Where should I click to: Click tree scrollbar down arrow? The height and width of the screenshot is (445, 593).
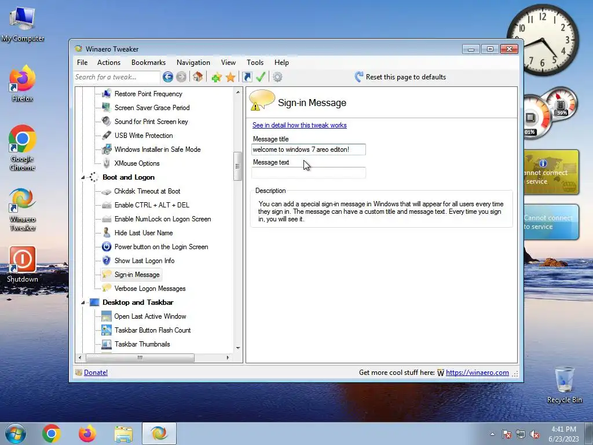(x=238, y=348)
